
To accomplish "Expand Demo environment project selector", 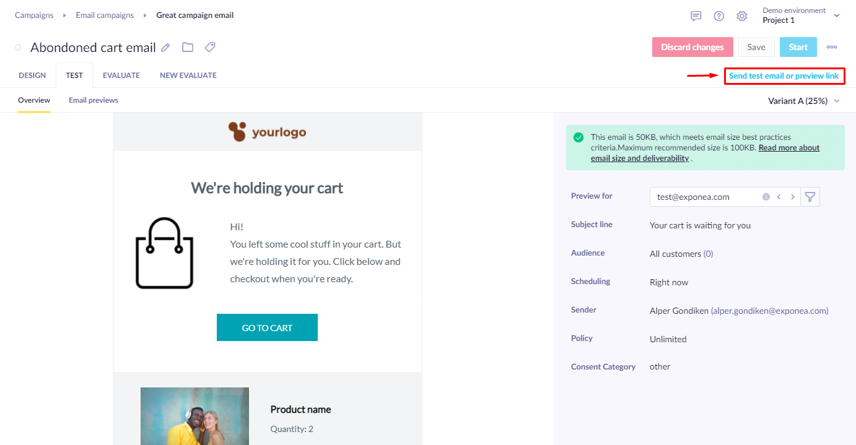I will pyautogui.click(x=801, y=15).
